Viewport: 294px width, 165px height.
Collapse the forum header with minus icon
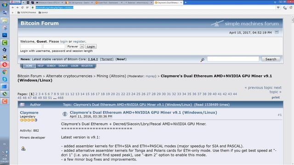click(x=277, y=32)
